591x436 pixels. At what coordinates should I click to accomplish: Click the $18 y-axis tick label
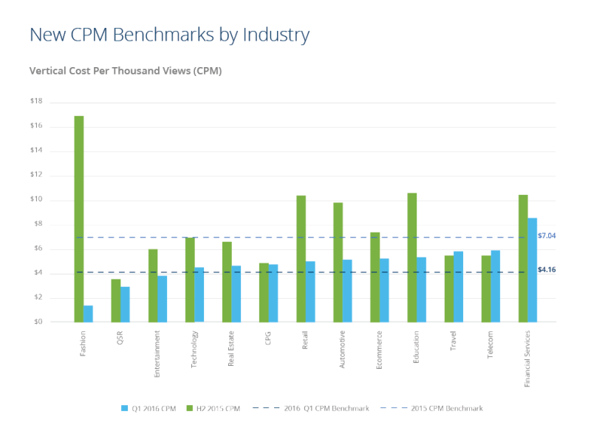coord(35,101)
